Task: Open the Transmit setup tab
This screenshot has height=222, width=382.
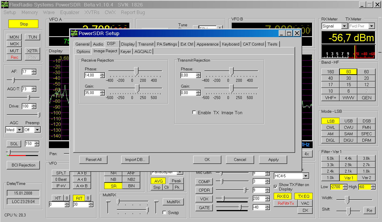Action: coord(146,44)
